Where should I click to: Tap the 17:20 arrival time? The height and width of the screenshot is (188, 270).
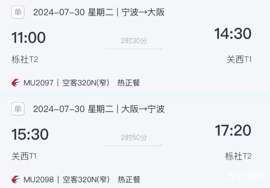pos(233,130)
